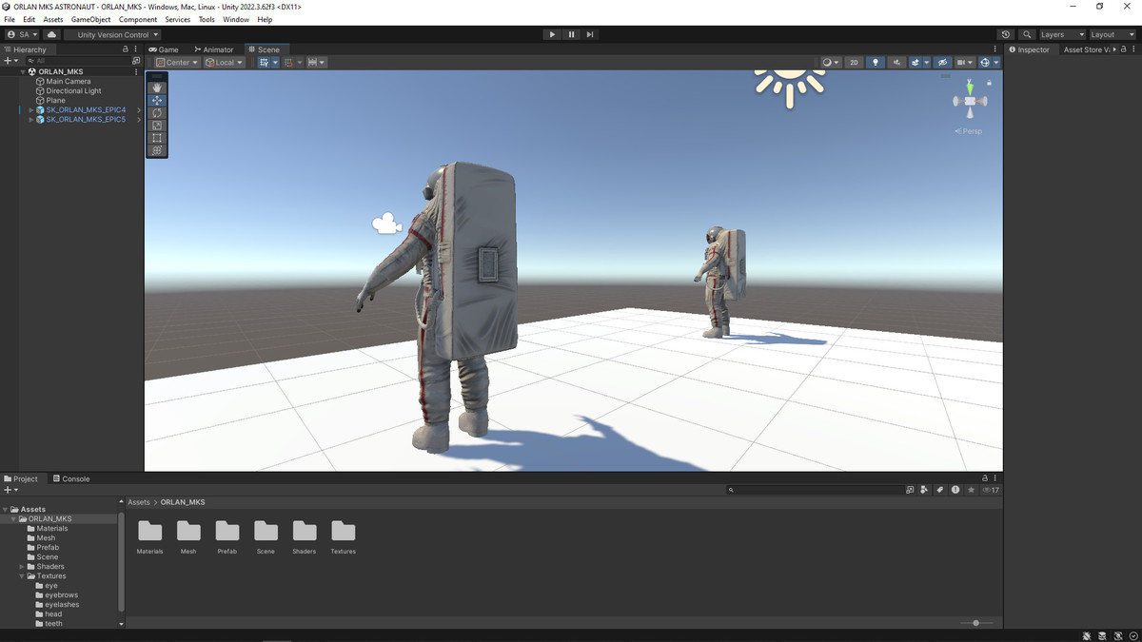
Task: Open the GameObject menu
Action: 90,19
